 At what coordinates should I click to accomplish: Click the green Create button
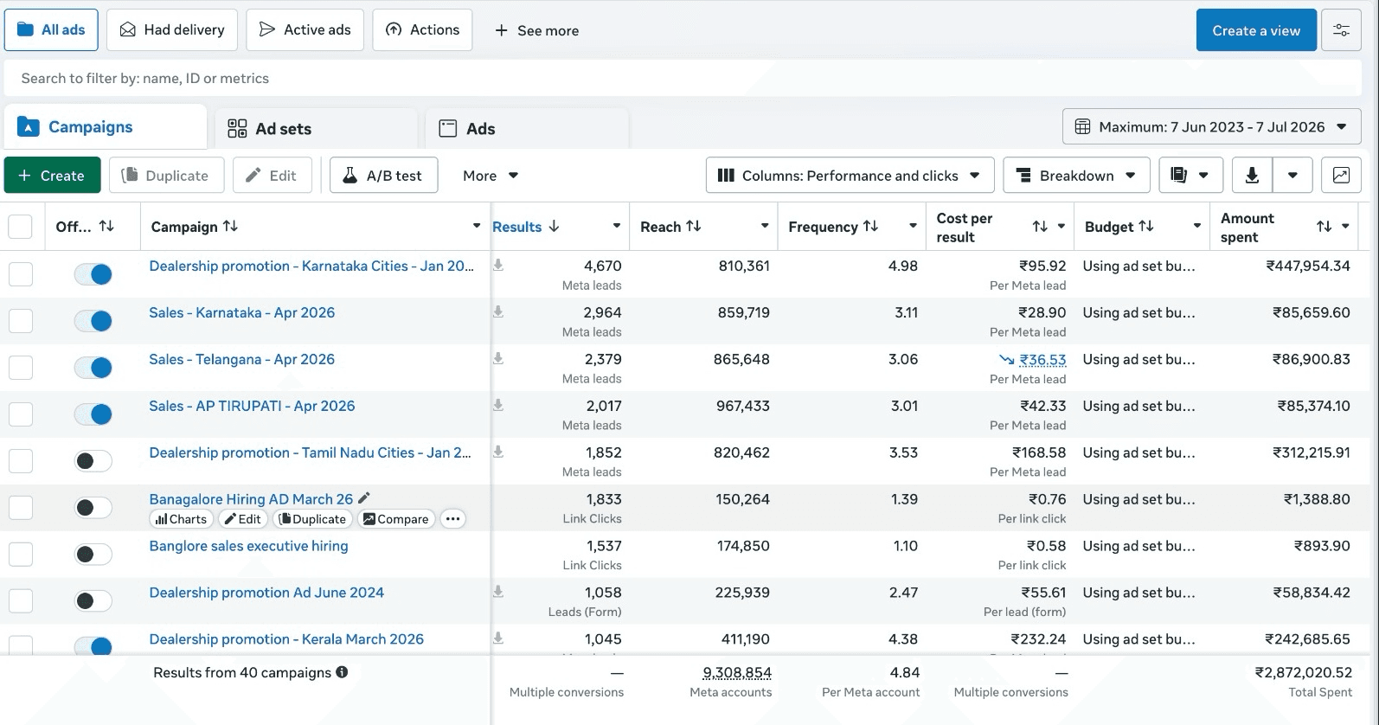pyautogui.click(x=52, y=176)
